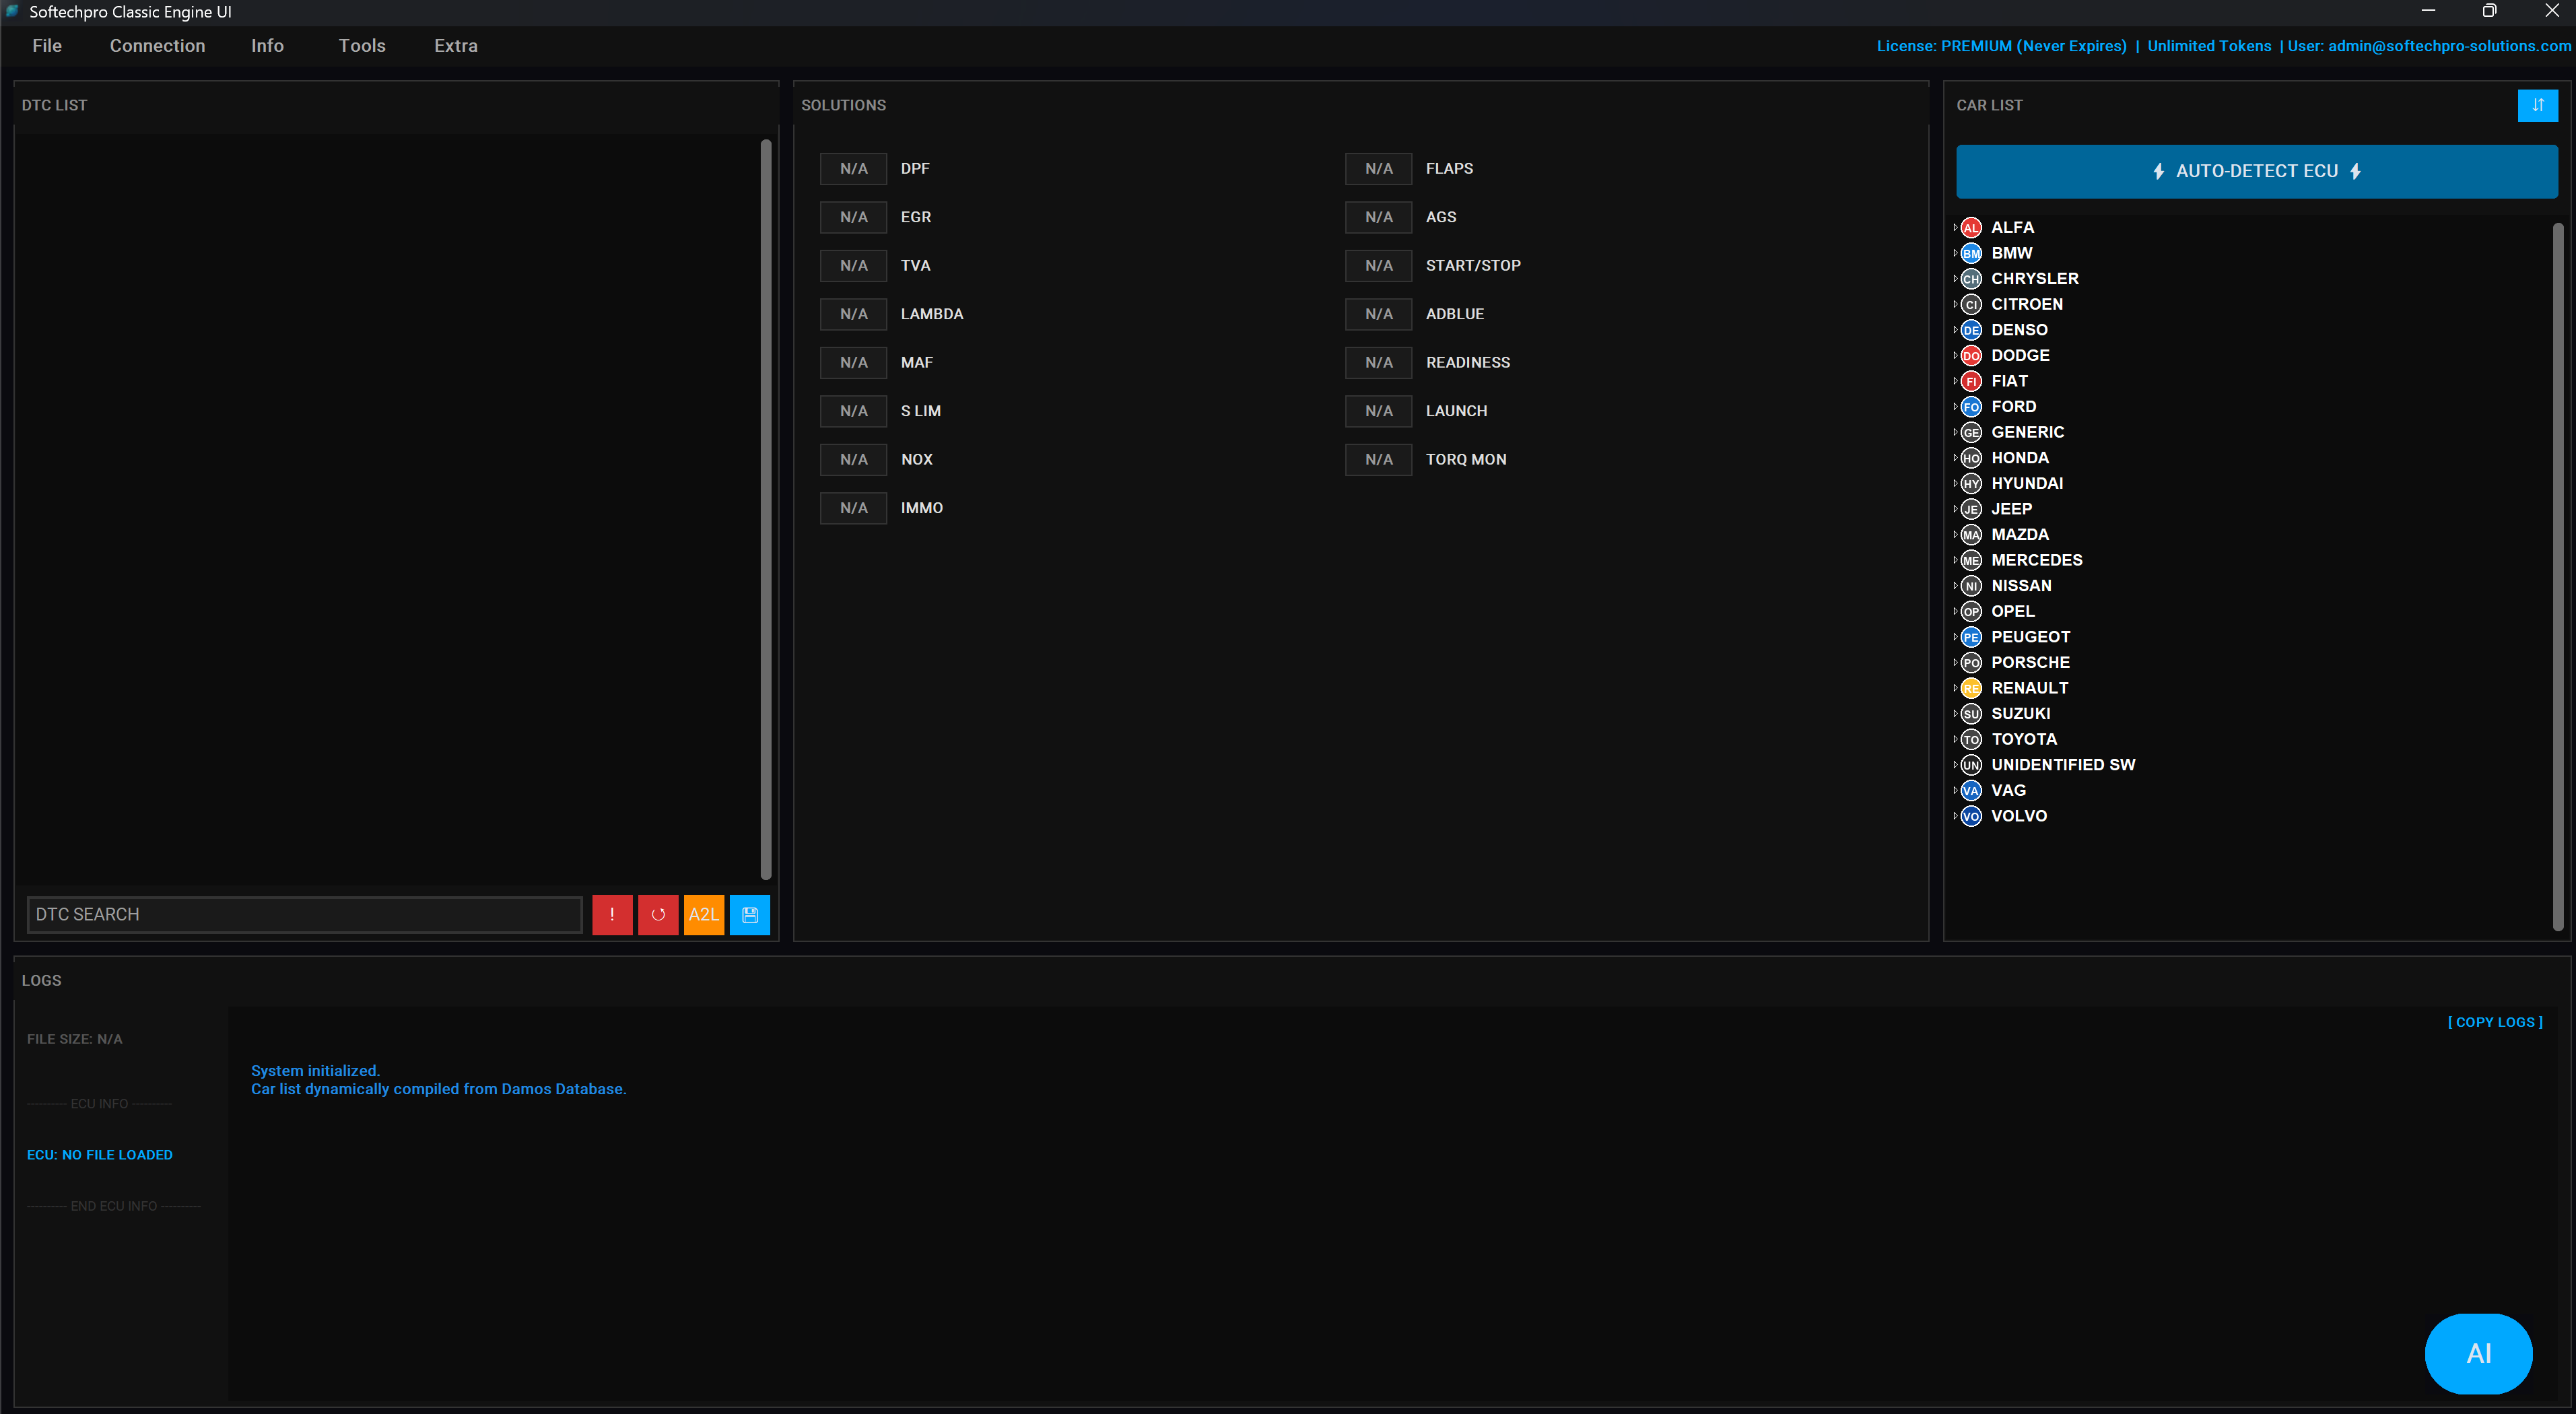Image resolution: width=2576 pixels, height=1414 pixels.
Task: Toggle the EGR solution N/A switch
Action: 853,217
